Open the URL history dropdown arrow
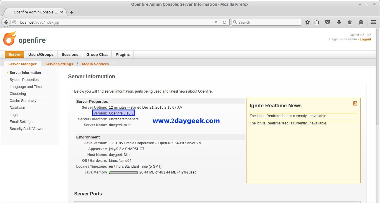Viewport: 380px width, 203px height. (216, 22)
